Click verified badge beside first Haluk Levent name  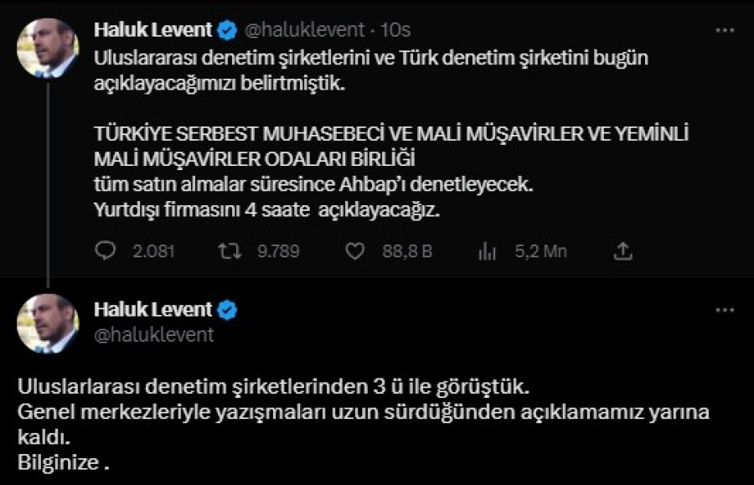(227, 30)
